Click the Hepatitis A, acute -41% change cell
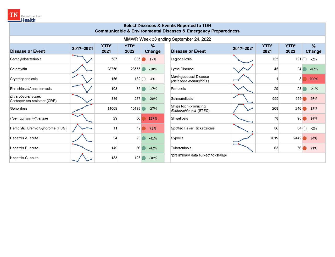The width and height of the screenshot is (335, 257). 153,138
